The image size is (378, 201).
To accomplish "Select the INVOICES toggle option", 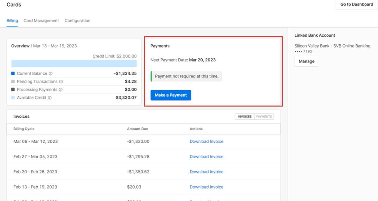I will click(245, 116).
